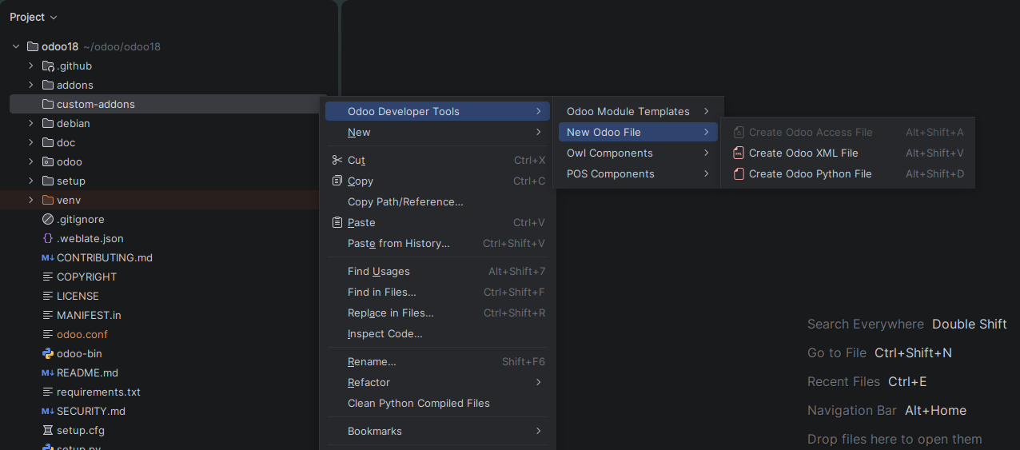Open the New submenu
1020x450 pixels.
tap(438, 132)
